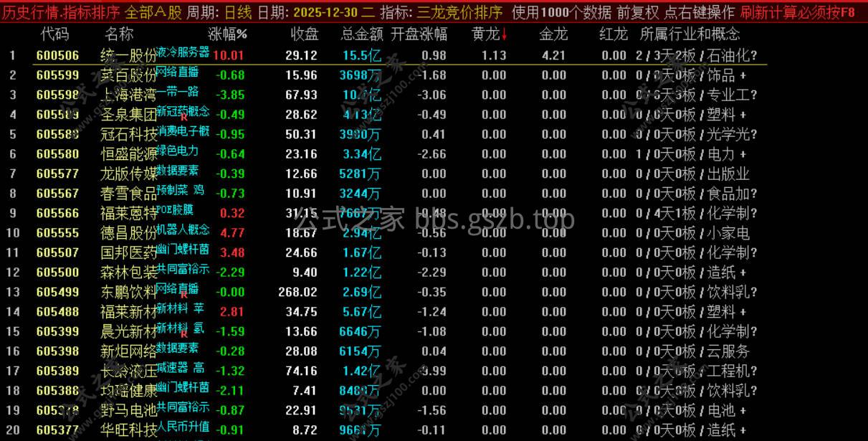Screen dimensions: 868x441
Task: Select the 晨光新材 stock name
Action: click(x=129, y=332)
